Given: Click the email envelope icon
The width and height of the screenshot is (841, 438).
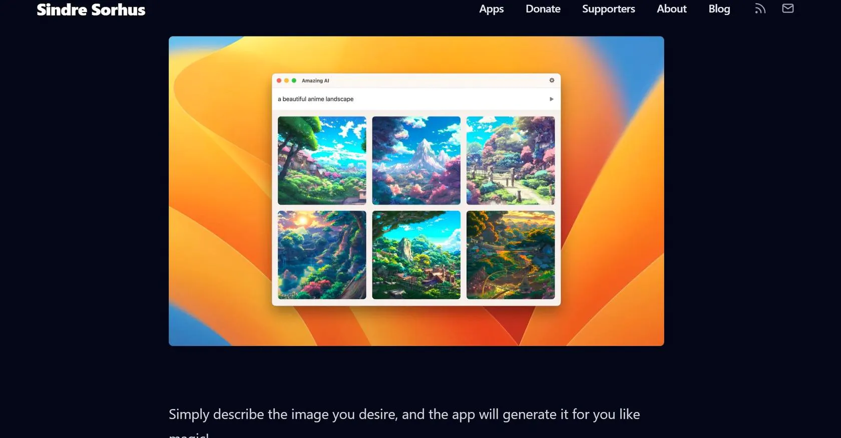Looking at the screenshot, I should pyautogui.click(x=787, y=9).
